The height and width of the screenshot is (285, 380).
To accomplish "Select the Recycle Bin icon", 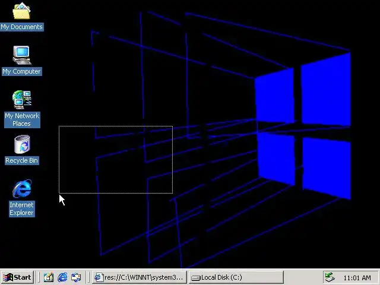I will [22, 144].
